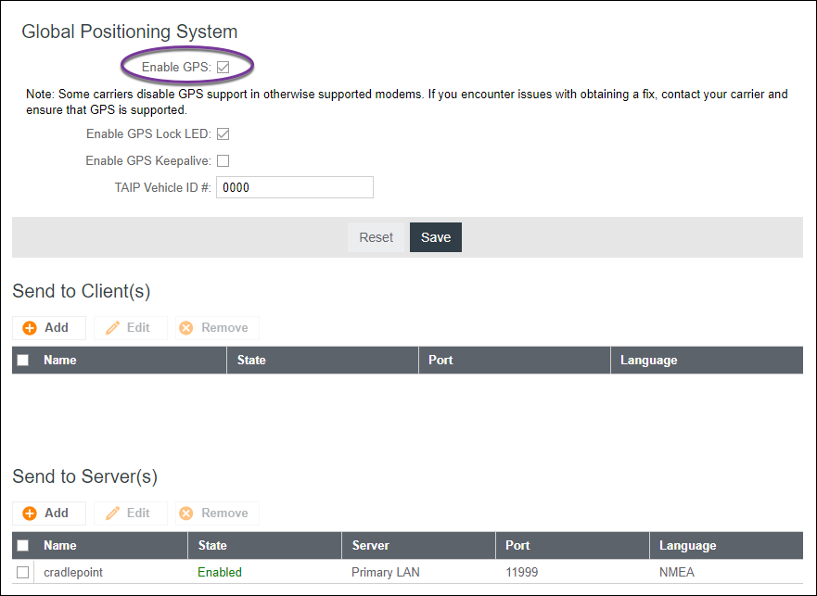This screenshot has height=596, width=817.
Task: Sort servers by the Port column header
Action: 518,546
